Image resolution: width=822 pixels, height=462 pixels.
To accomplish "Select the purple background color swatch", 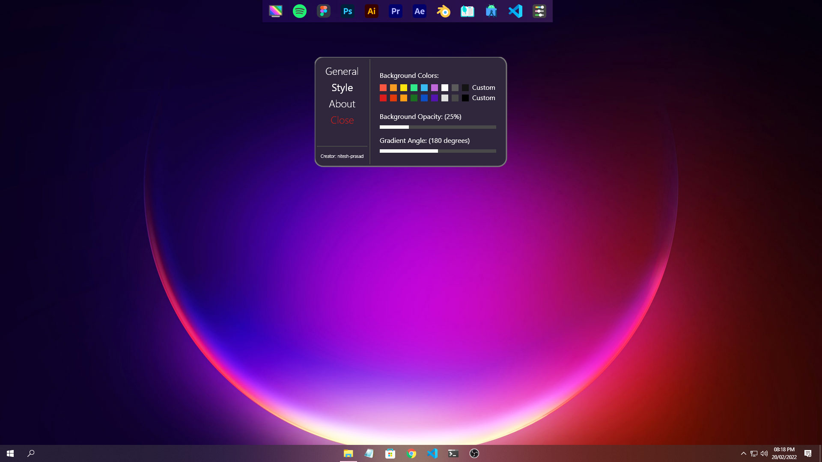I will coord(434,98).
